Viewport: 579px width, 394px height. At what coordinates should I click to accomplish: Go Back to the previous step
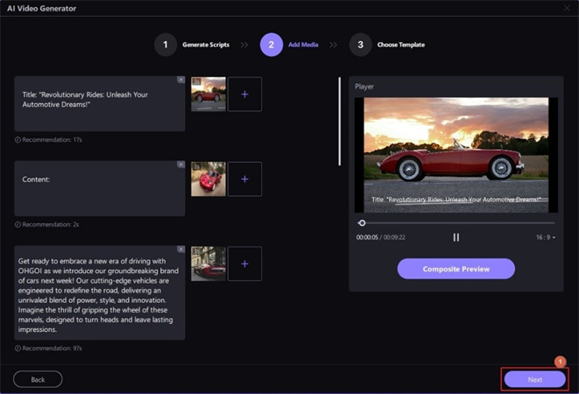coord(38,379)
